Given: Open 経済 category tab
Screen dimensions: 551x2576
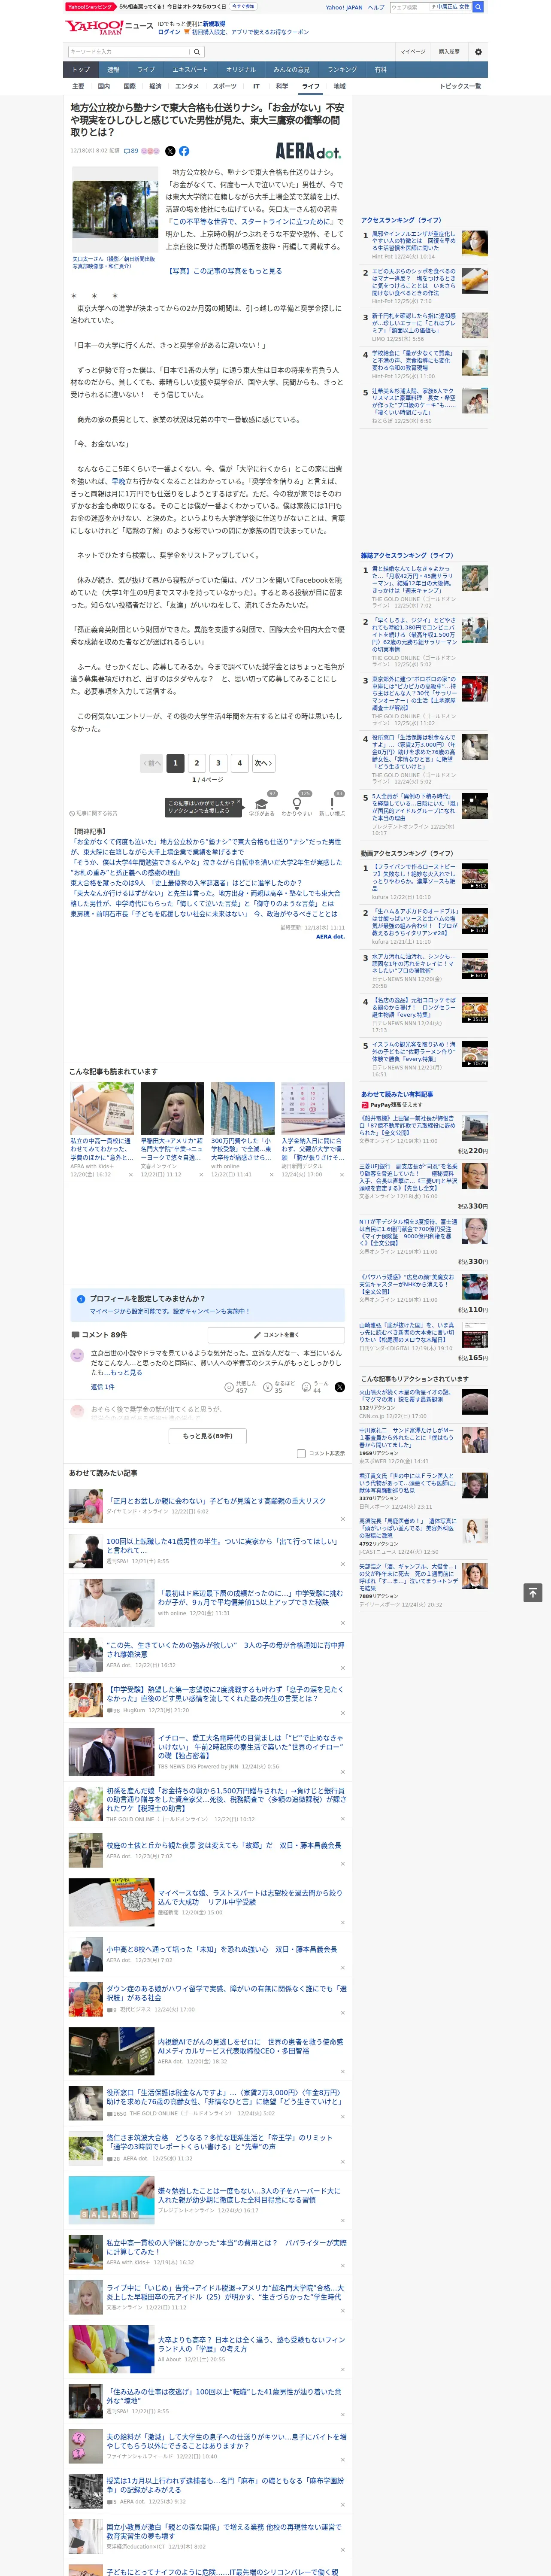Looking at the screenshot, I should 155,86.
